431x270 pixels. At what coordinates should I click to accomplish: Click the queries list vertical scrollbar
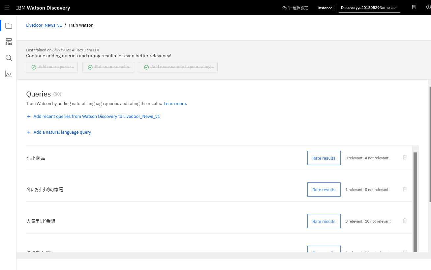pyautogui.click(x=415, y=202)
